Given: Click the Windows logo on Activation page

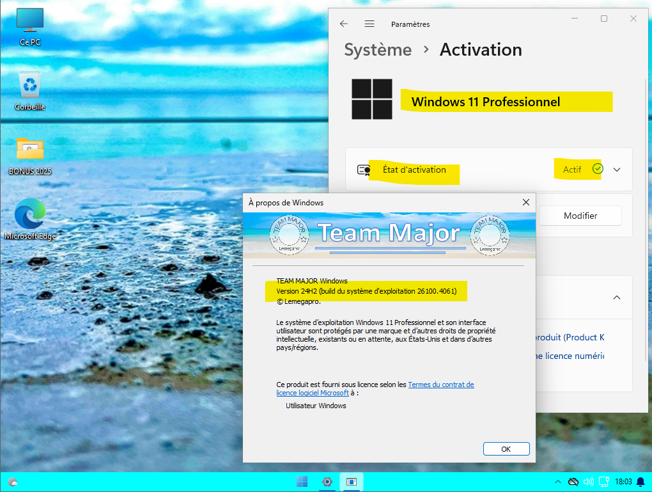Looking at the screenshot, I should coord(372,99).
